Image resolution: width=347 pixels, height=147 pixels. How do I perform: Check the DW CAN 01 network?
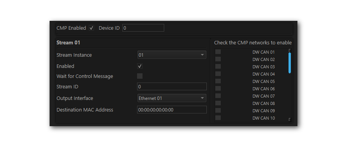[x=218, y=52]
